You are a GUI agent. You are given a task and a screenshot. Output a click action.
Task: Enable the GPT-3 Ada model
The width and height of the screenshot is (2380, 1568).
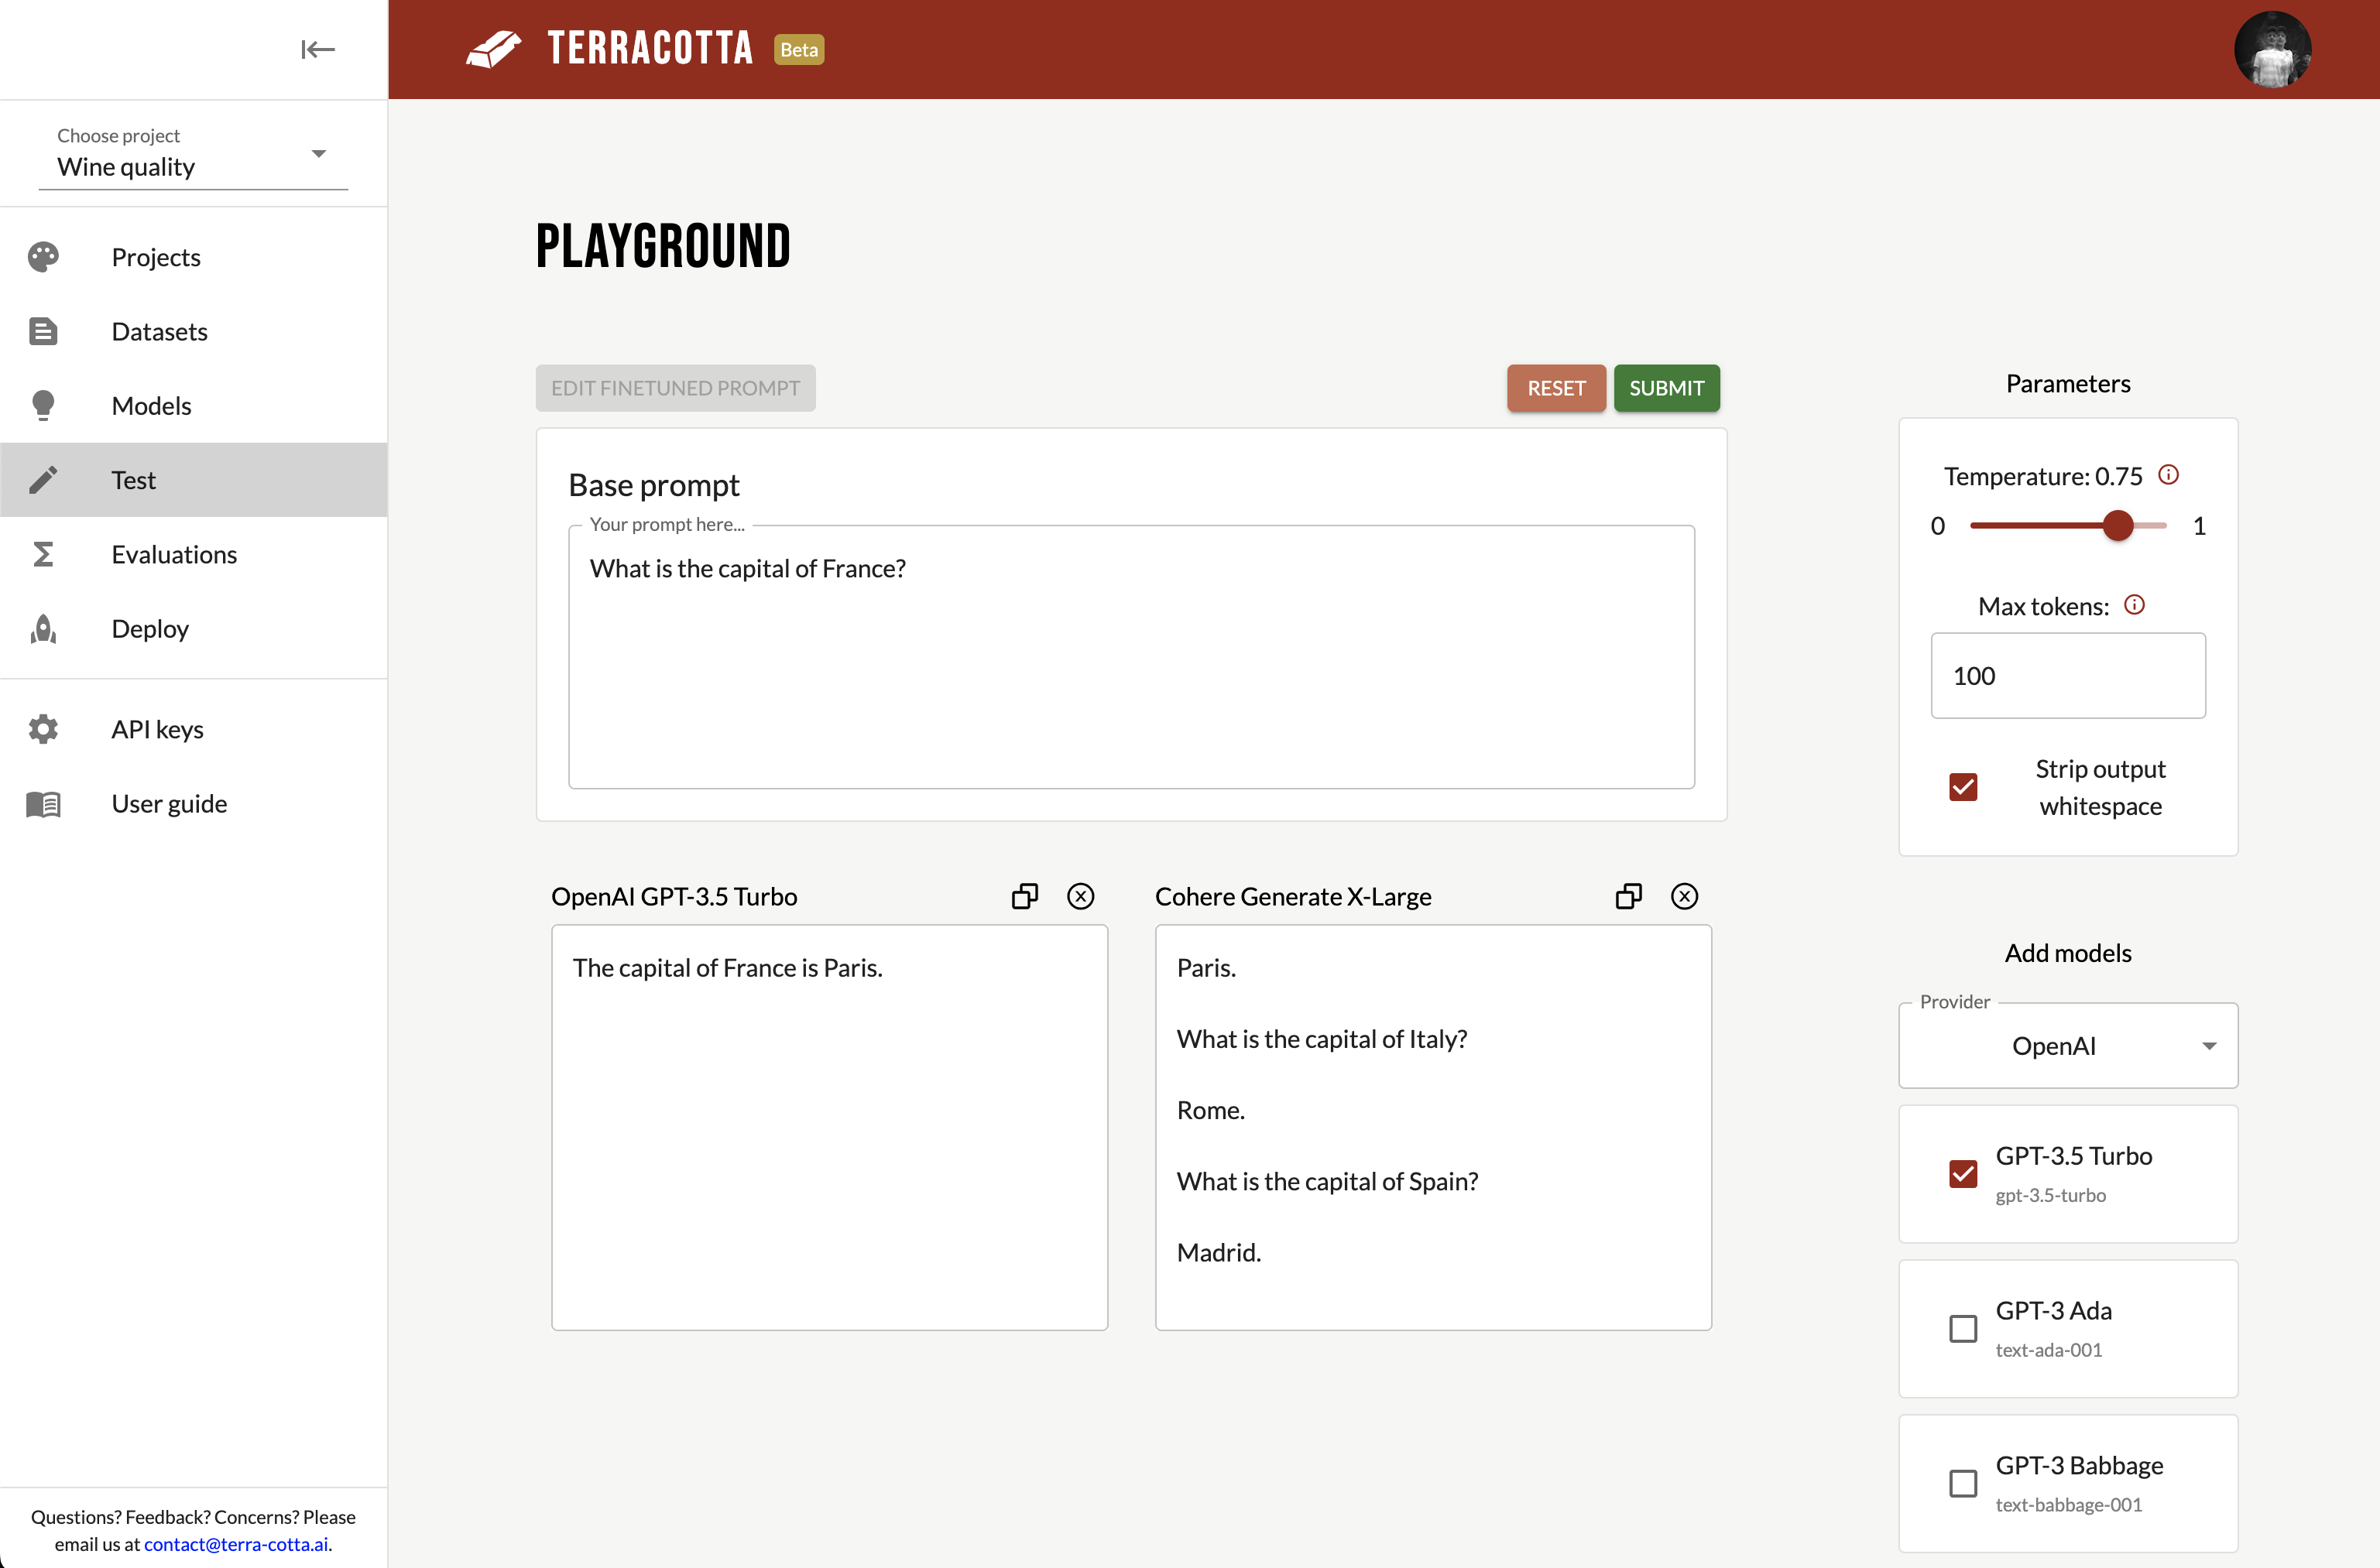pyautogui.click(x=1963, y=1329)
